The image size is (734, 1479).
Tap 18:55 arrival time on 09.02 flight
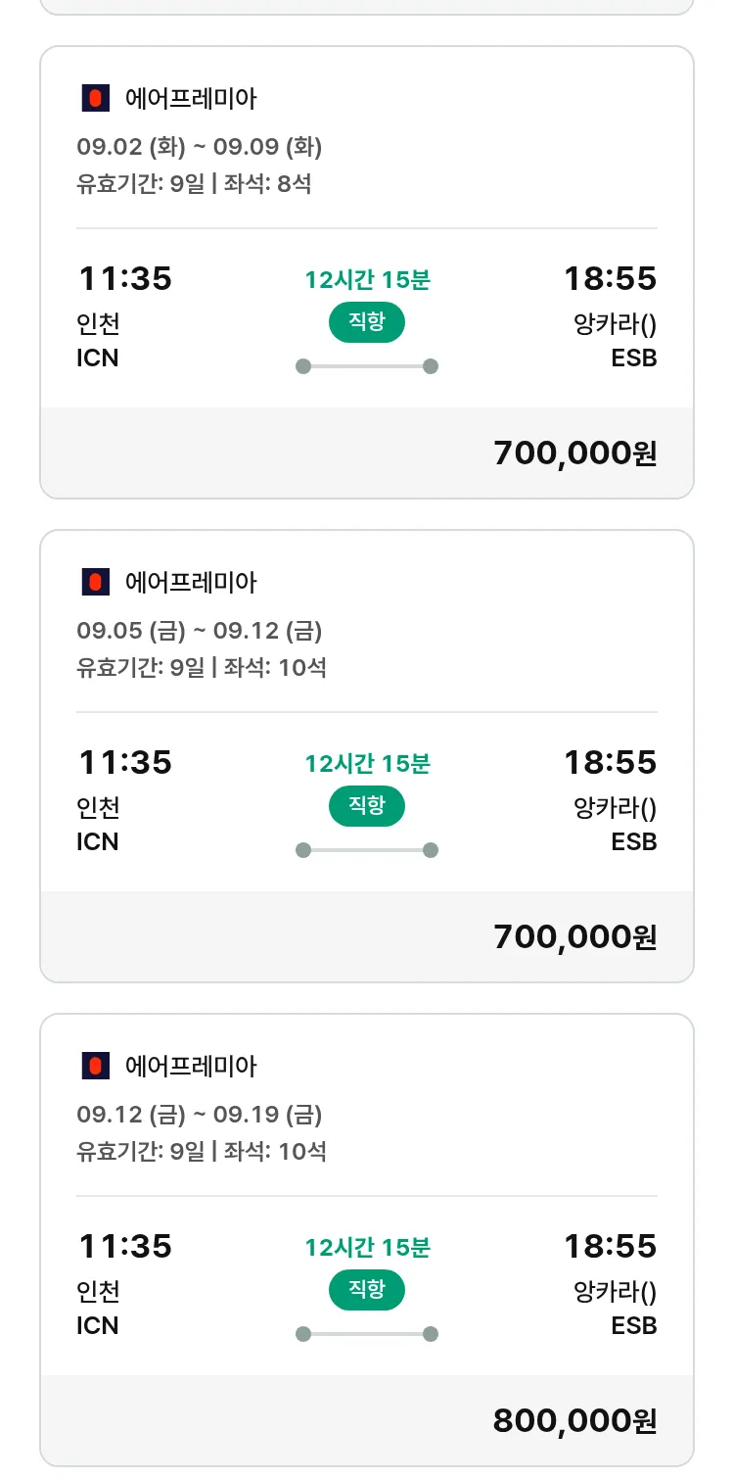click(x=610, y=279)
